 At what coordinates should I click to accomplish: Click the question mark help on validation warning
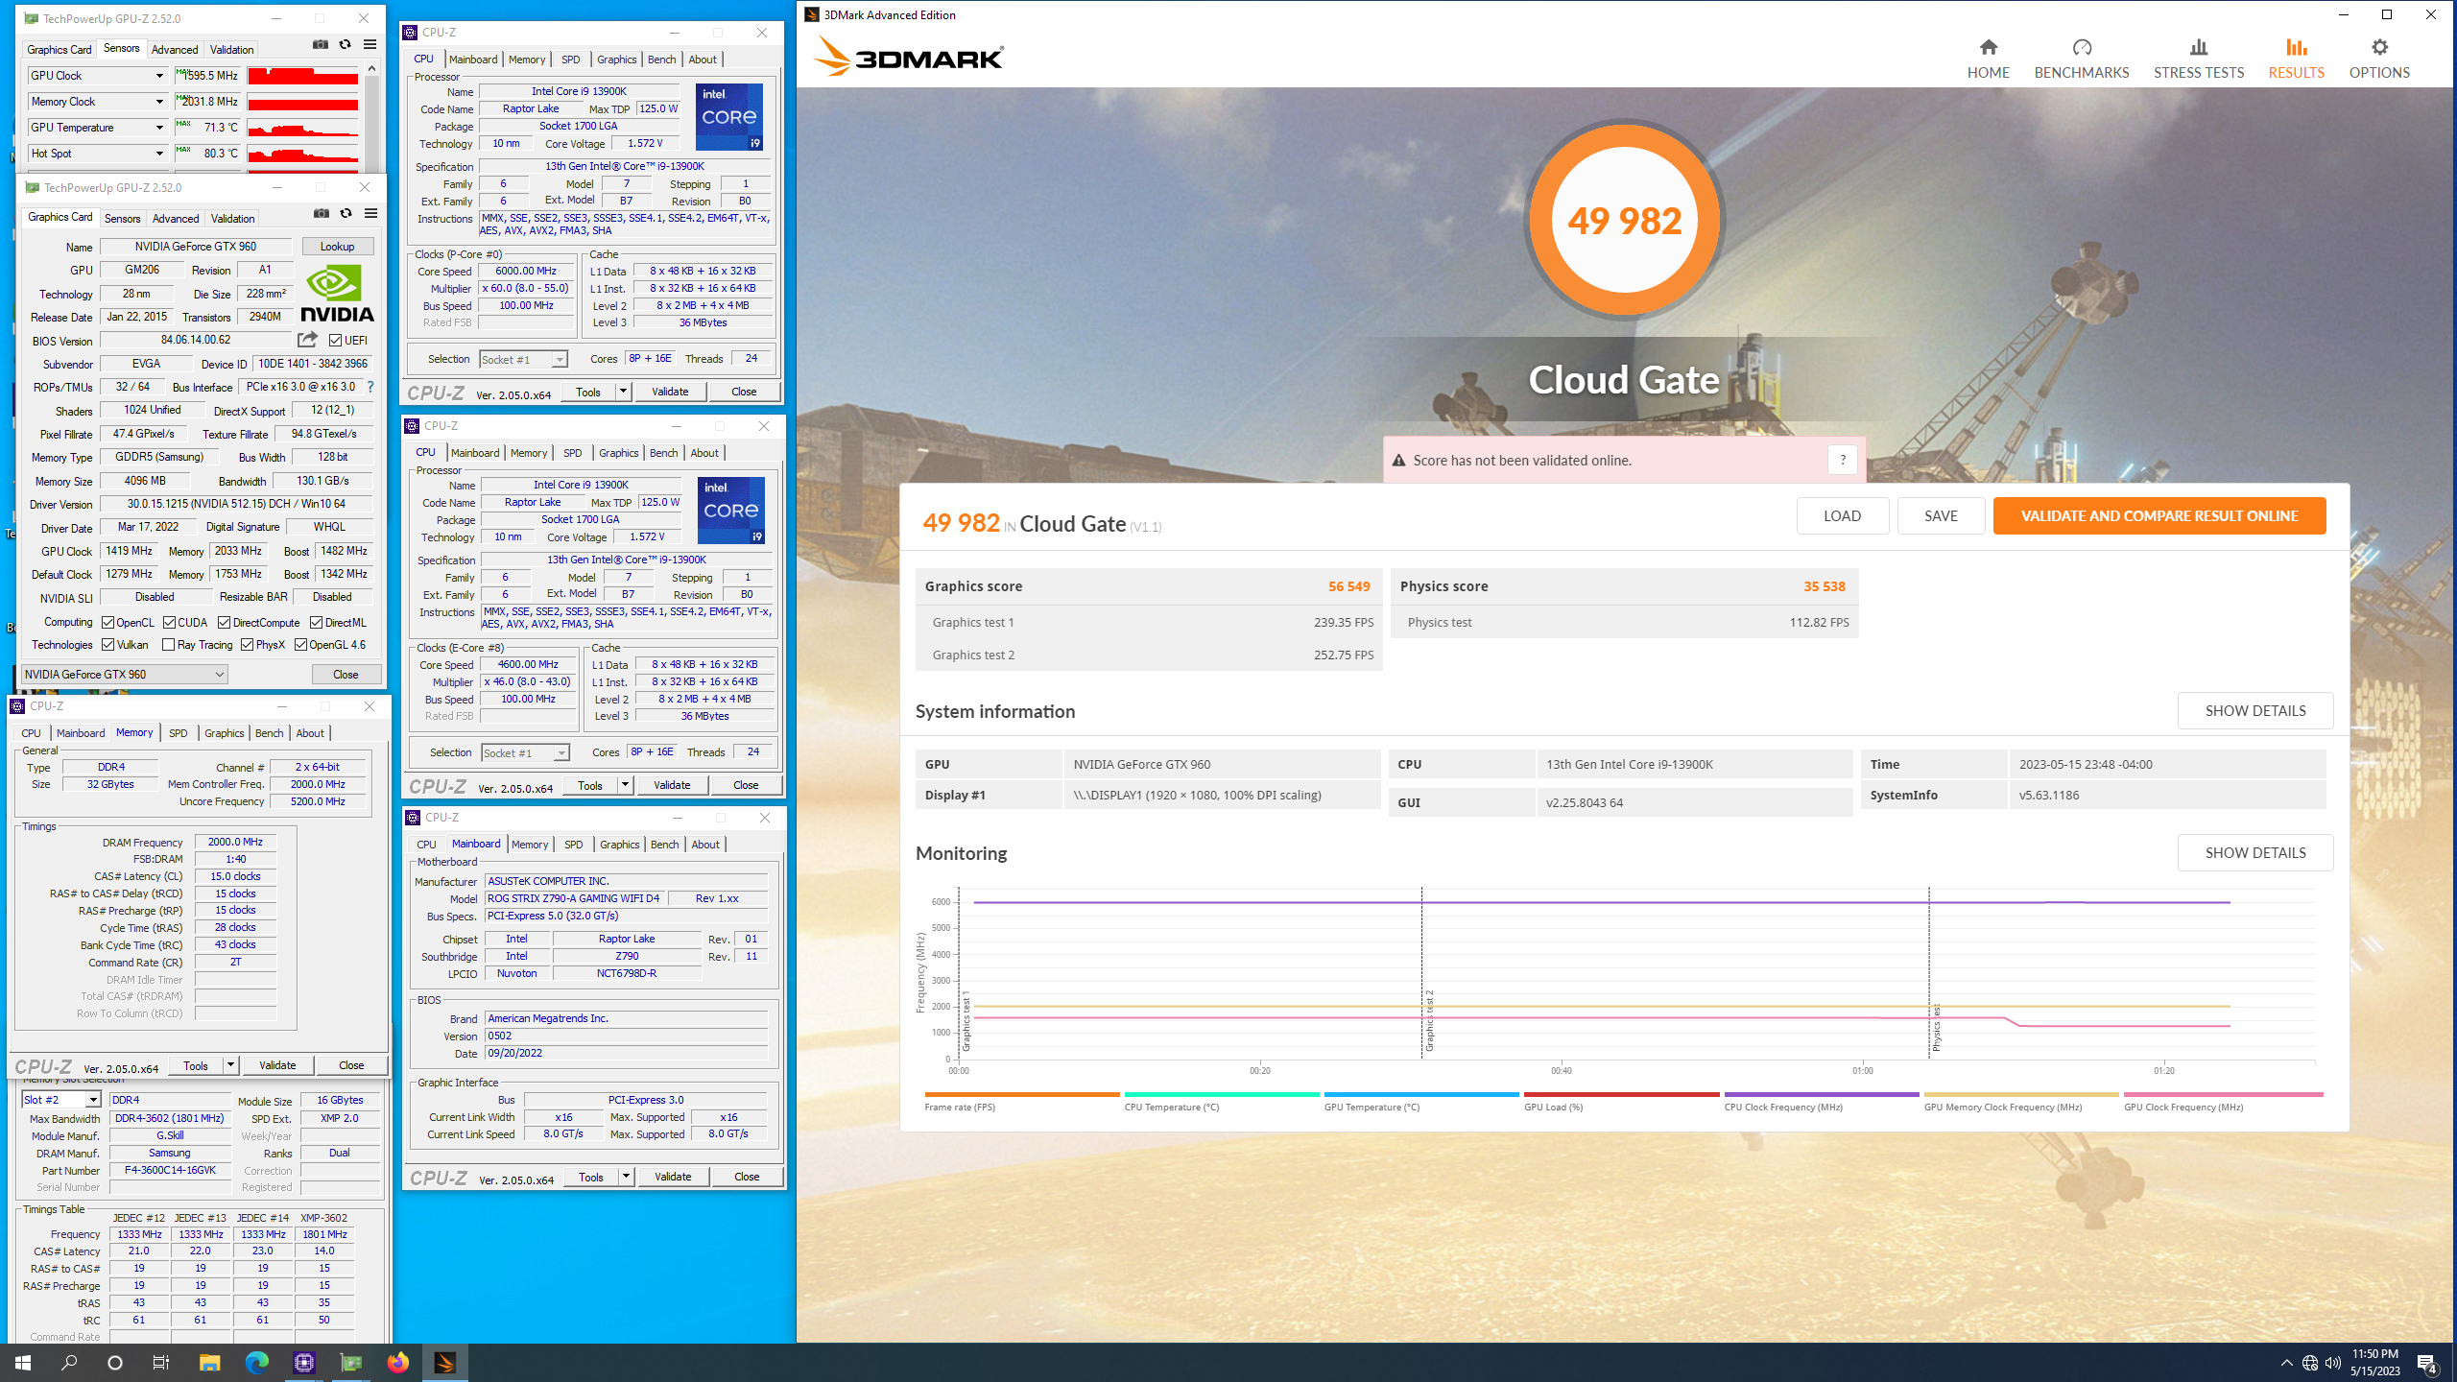coord(1842,460)
